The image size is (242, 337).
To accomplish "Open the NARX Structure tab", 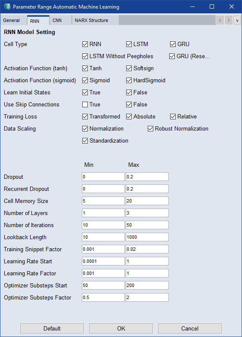I will pos(91,20).
